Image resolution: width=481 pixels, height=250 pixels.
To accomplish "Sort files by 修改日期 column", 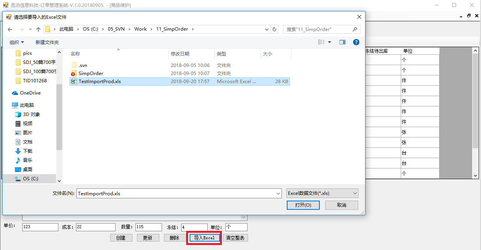I will 191,54.
